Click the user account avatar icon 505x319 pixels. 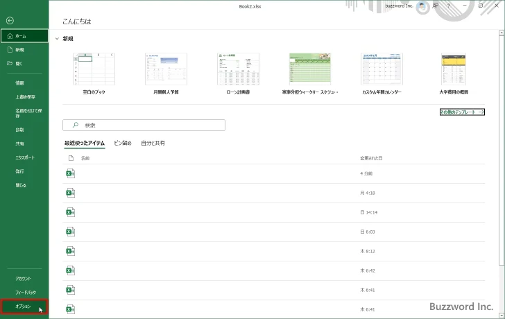point(422,6)
